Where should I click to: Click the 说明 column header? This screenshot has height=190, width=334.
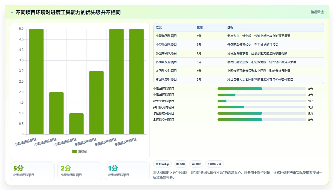tap(230, 27)
